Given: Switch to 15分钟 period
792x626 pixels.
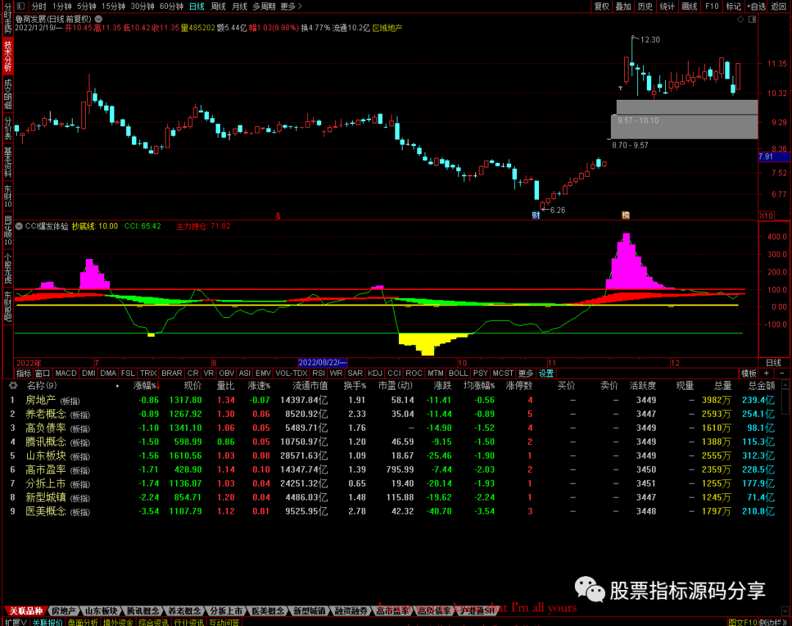Looking at the screenshot, I should click(113, 6).
